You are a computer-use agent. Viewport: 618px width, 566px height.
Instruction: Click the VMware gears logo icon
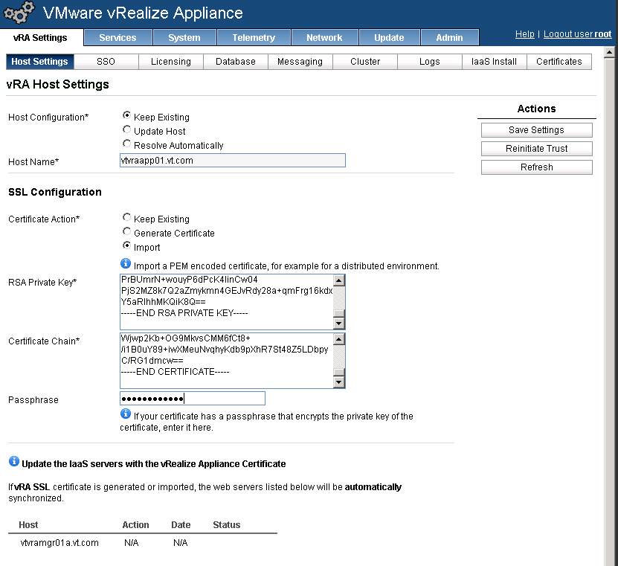pos(19,12)
